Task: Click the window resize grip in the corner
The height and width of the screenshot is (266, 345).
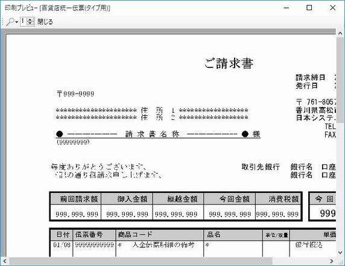Action: click(341, 262)
